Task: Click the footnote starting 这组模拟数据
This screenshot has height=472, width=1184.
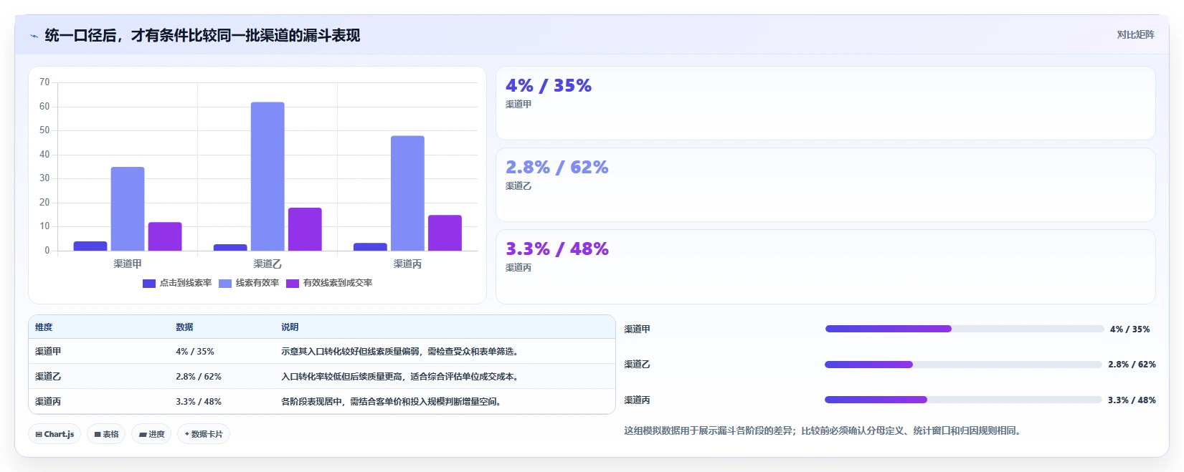Action: [x=823, y=430]
